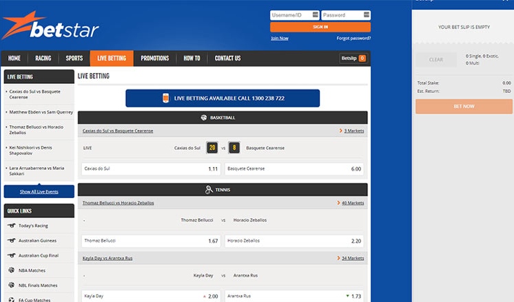Click the Bet Now button
514x302 pixels.
(x=464, y=107)
